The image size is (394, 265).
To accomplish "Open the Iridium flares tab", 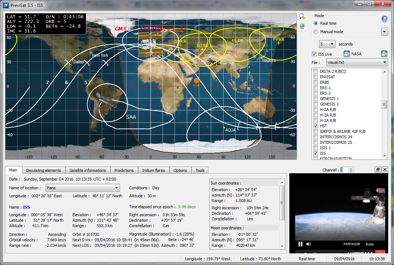I will pos(153,170).
